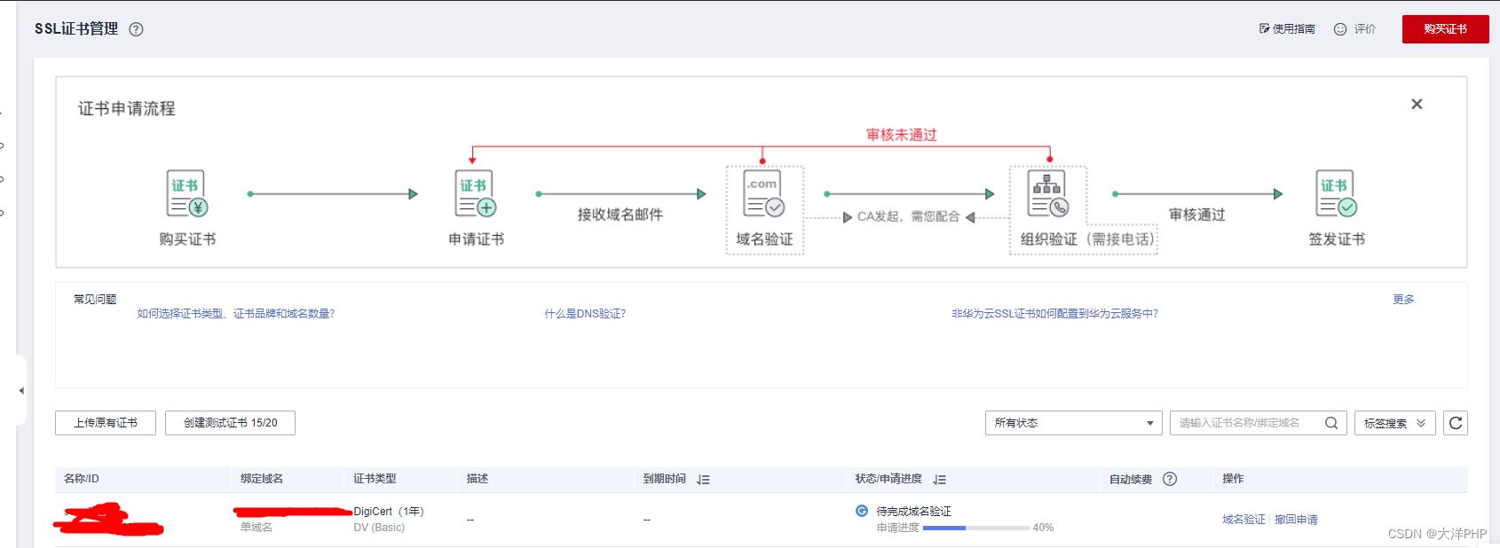Viewport: 1500px width, 548px height.
Task: Open the FAQ about choosing certificate type
Action: 236,314
